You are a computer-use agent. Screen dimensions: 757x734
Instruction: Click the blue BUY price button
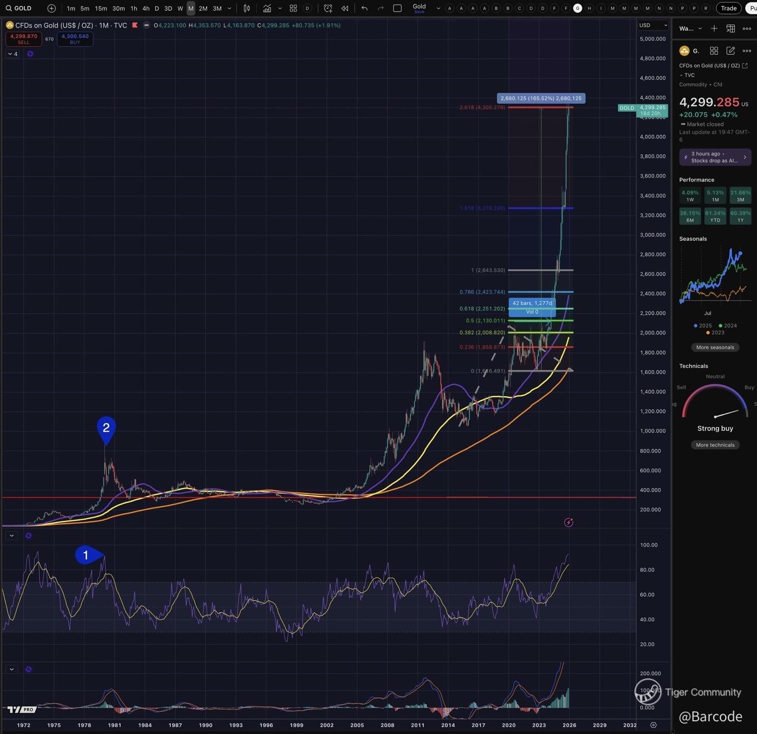pyautogui.click(x=75, y=39)
